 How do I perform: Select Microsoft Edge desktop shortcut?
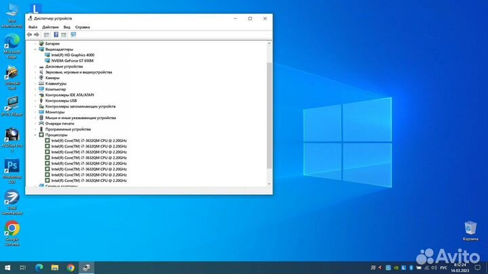12,46
